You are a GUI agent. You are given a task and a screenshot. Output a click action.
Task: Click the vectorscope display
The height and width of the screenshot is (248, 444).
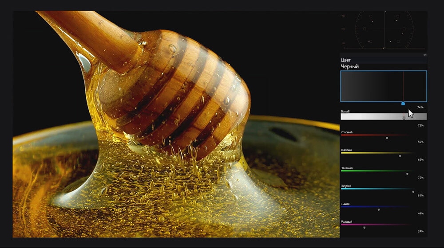point(384,31)
